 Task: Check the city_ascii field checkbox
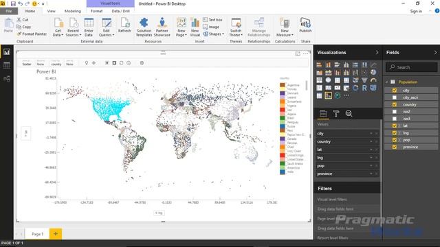click(x=394, y=97)
